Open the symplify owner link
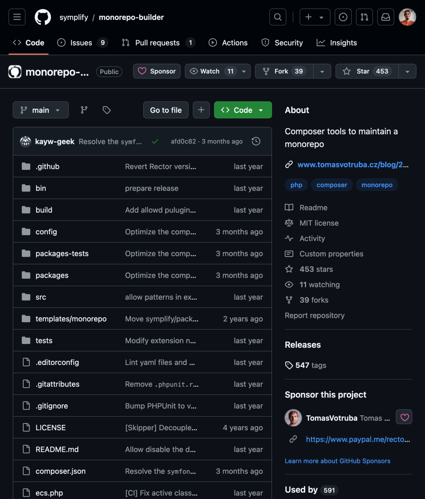425x499 pixels. coord(74,17)
